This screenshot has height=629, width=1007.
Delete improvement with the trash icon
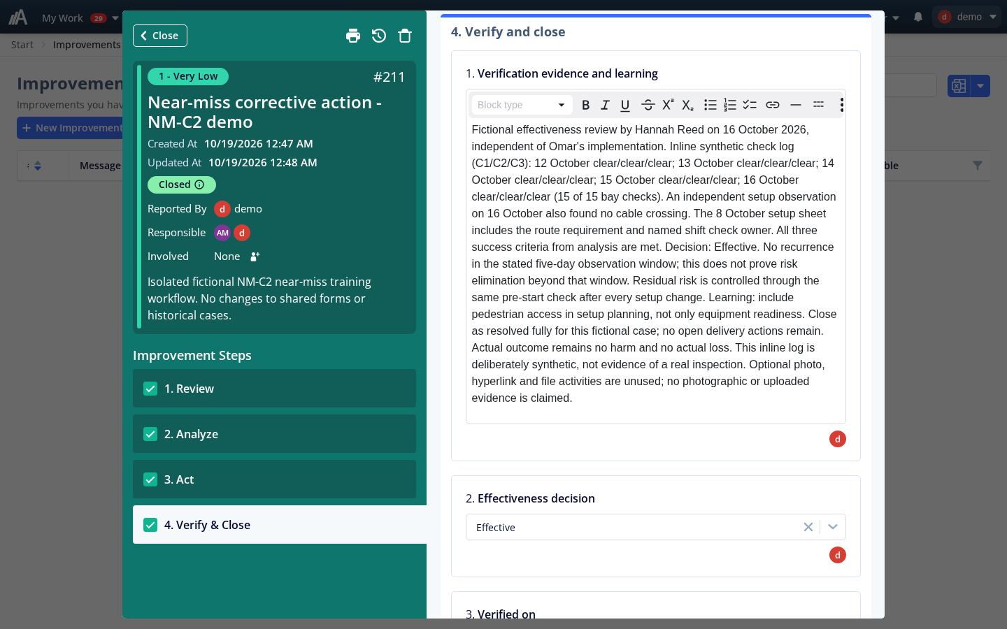coord(405,36)
